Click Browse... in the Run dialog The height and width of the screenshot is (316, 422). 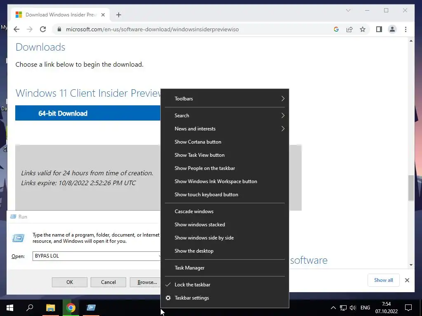click(x=145, y=282)
